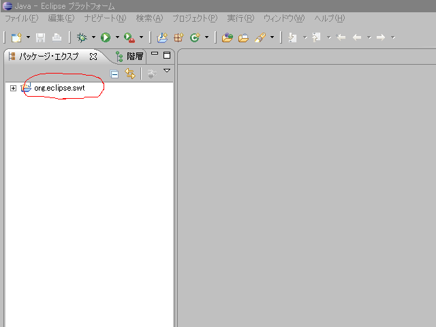Open the Run dropdown arrow
Image resolution: width=436 pixels, height=327 pixels.
pos(117,37)
